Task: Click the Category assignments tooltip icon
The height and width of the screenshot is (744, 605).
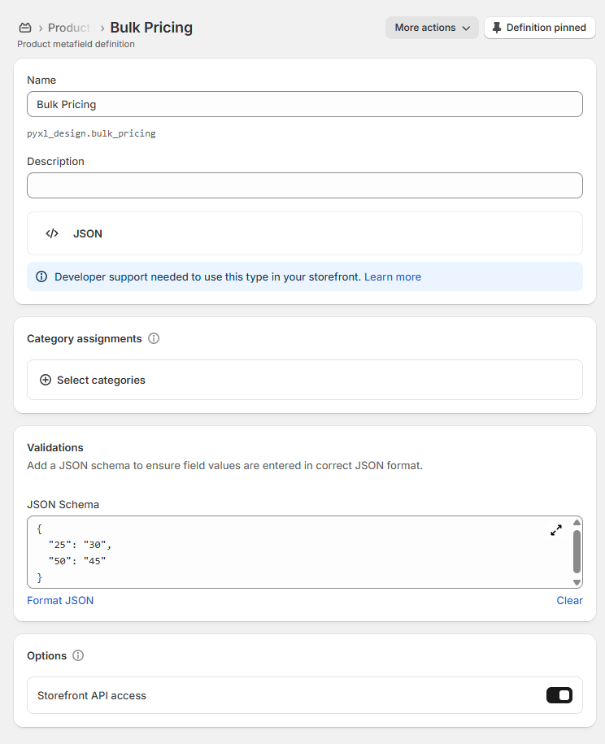Action: point(154,338)
